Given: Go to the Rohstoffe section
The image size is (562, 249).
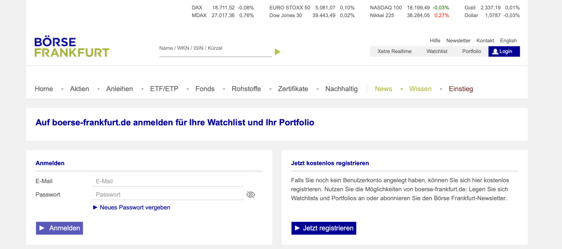Looking at the screenshot, I should coord(246,89).
